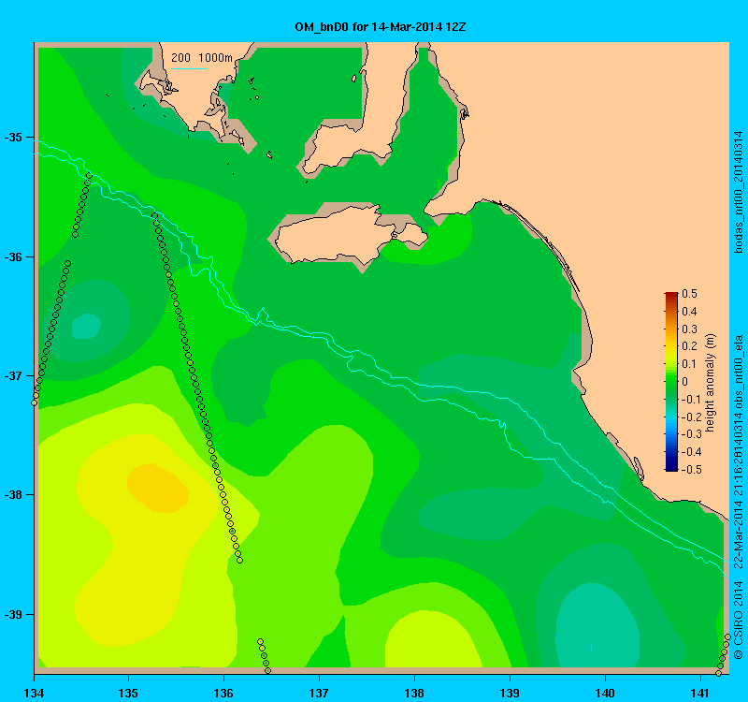Click colorbar value 0.1
748x702 pixels.
pyautogui.click(x=689, y=364)
